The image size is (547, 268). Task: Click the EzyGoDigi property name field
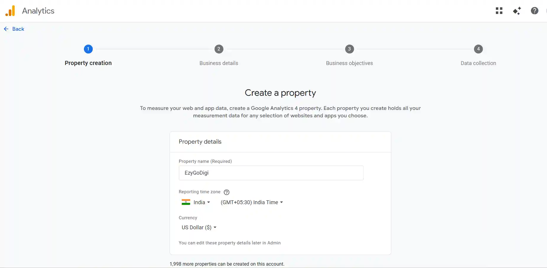point(271,173)
